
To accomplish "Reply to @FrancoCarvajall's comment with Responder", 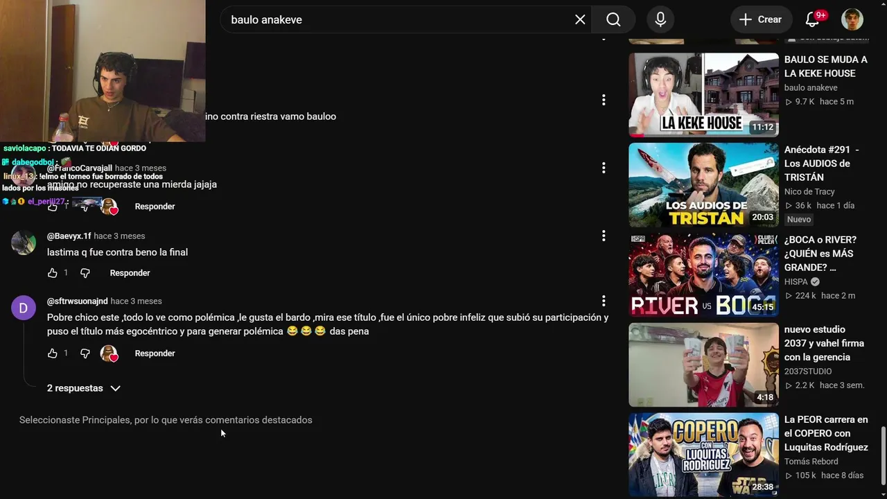I will pyautogui.click(x=155, y=207).
